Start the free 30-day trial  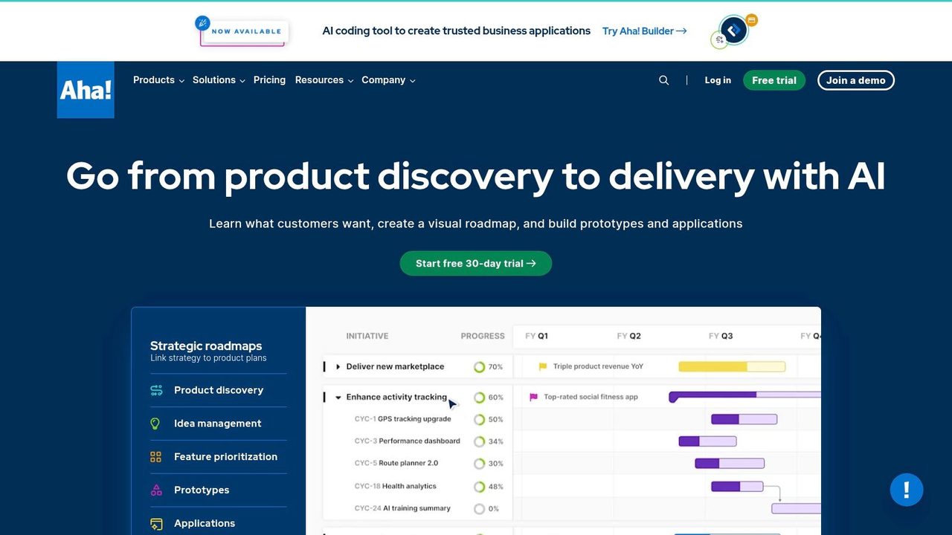(x=476, y=263)
